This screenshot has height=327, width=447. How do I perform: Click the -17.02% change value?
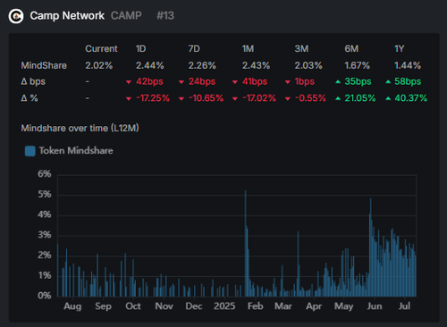point(259,98)
